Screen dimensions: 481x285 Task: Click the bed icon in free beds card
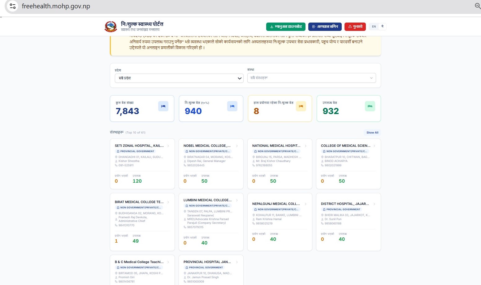coord(232,106)
